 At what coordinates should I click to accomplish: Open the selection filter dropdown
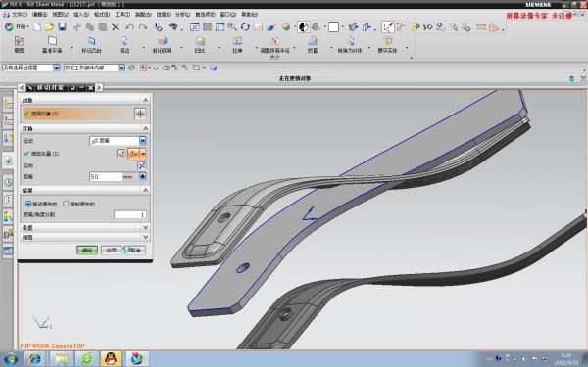point(31,68)
